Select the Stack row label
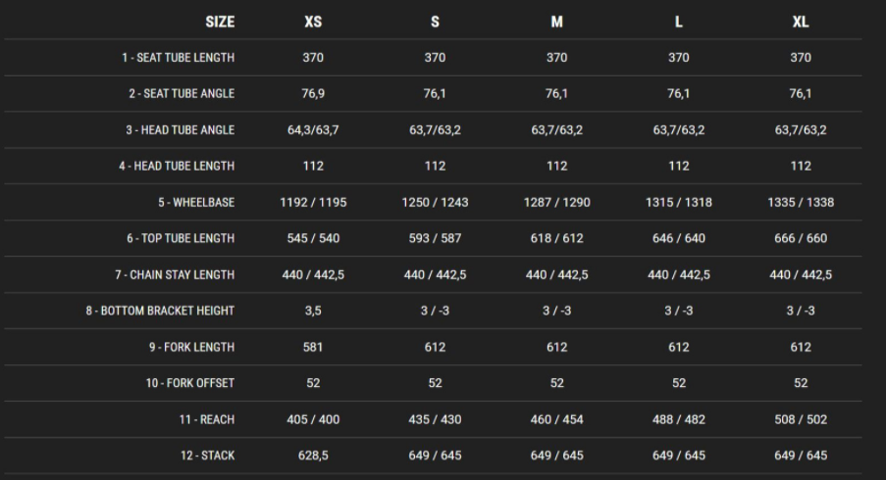The width and height of the screenshot is (886, 480). pos(206,456)
